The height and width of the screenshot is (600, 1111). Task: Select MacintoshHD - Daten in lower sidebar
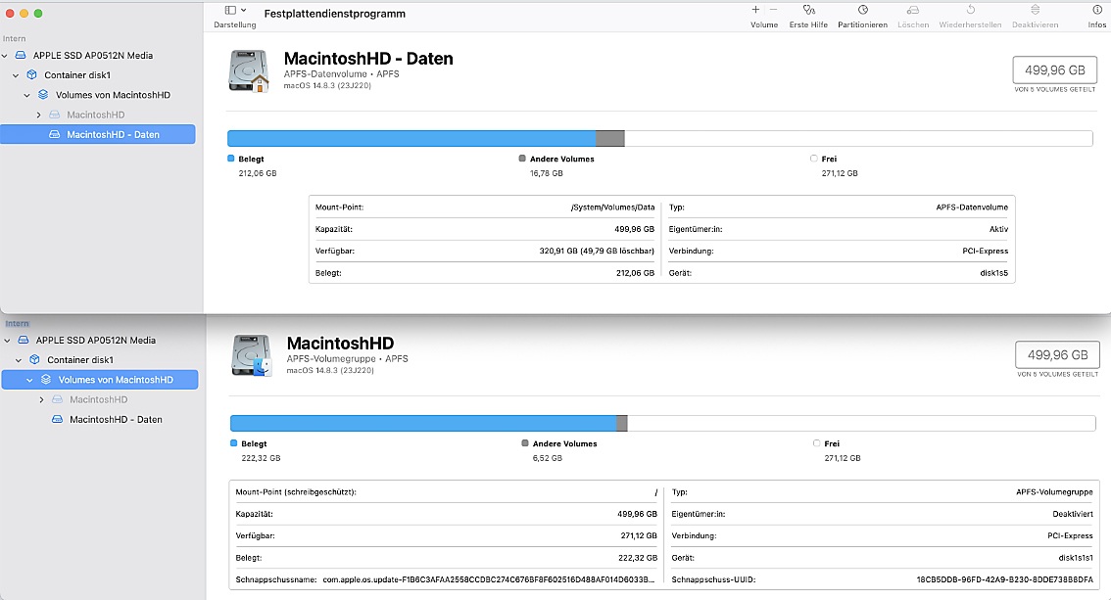tap(116, 420)
